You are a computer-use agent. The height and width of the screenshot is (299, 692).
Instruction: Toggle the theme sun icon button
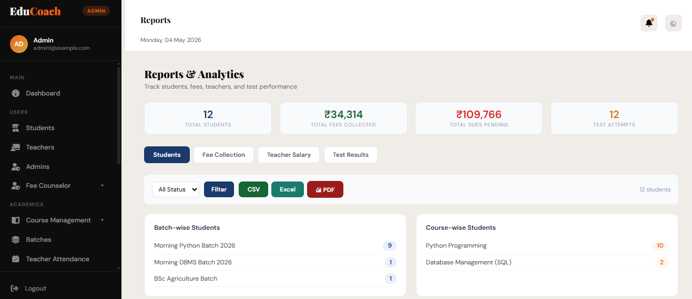click(674, 23)
